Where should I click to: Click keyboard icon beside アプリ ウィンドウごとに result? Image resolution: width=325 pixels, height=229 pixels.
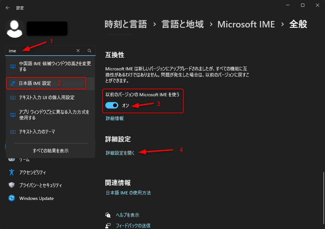coord(13,115)
